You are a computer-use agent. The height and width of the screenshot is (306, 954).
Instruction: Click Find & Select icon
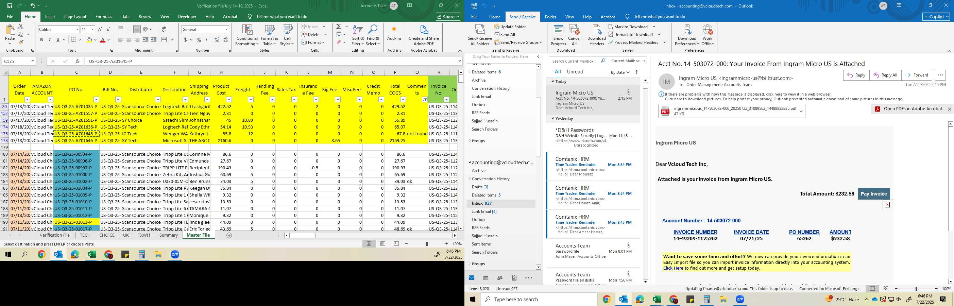click(373, 35)
